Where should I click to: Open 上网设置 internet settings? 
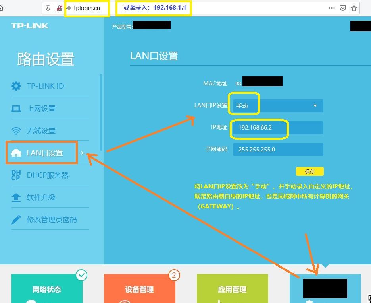pyautogui.click(x=50, y=108)
